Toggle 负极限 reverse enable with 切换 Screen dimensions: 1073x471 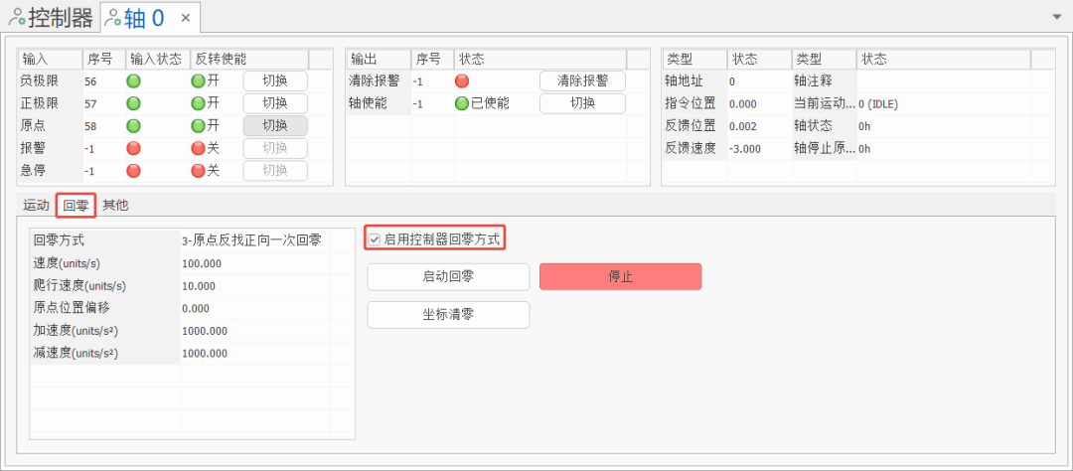pyautogui.click(x=275, y=80)
